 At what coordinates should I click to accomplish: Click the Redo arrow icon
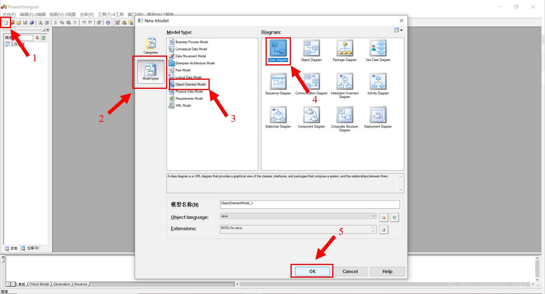90,23
